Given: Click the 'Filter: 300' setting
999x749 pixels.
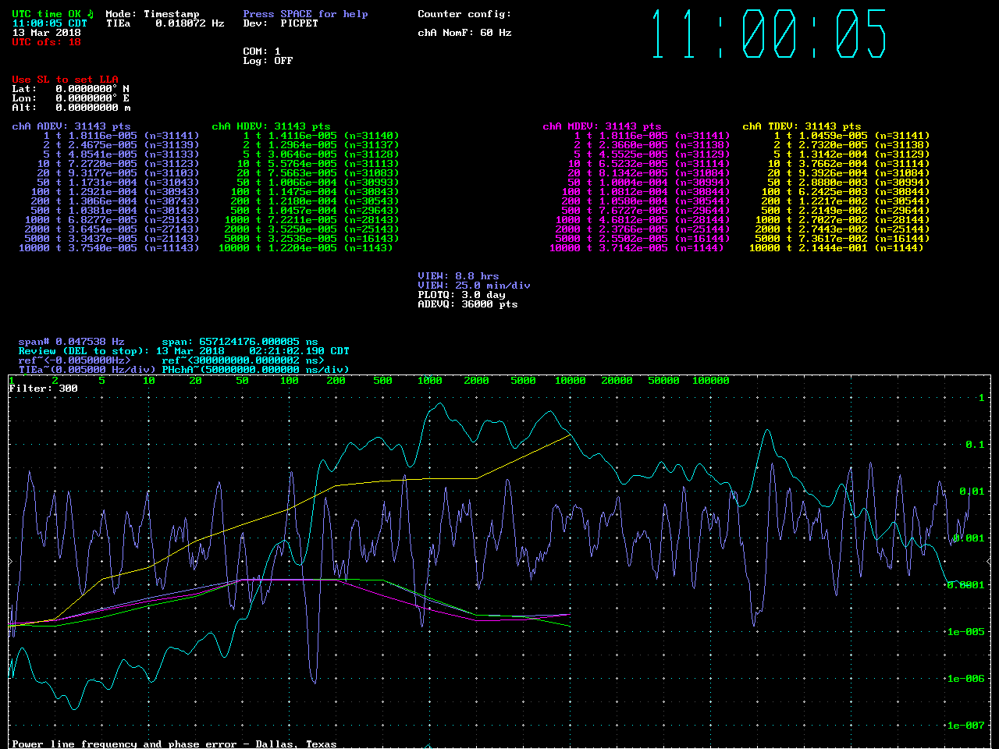Looking at the screenshot, I should point(44,389).
